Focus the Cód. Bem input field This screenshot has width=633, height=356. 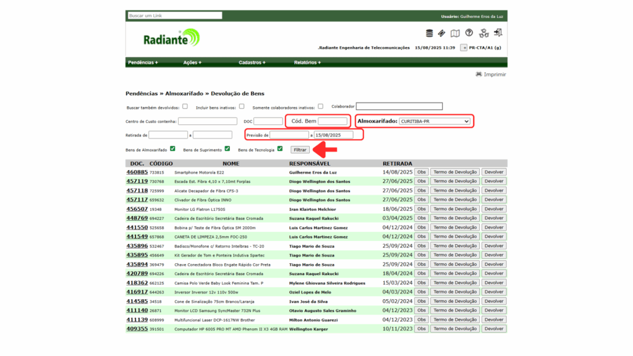(x=333, y=121)
